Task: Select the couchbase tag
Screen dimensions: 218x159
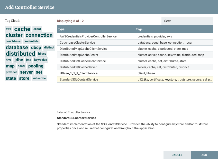Action: [13, 41]
